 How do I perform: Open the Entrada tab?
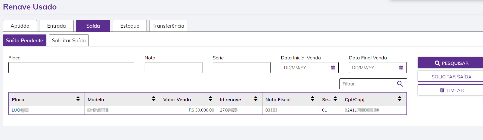(56, 26)
